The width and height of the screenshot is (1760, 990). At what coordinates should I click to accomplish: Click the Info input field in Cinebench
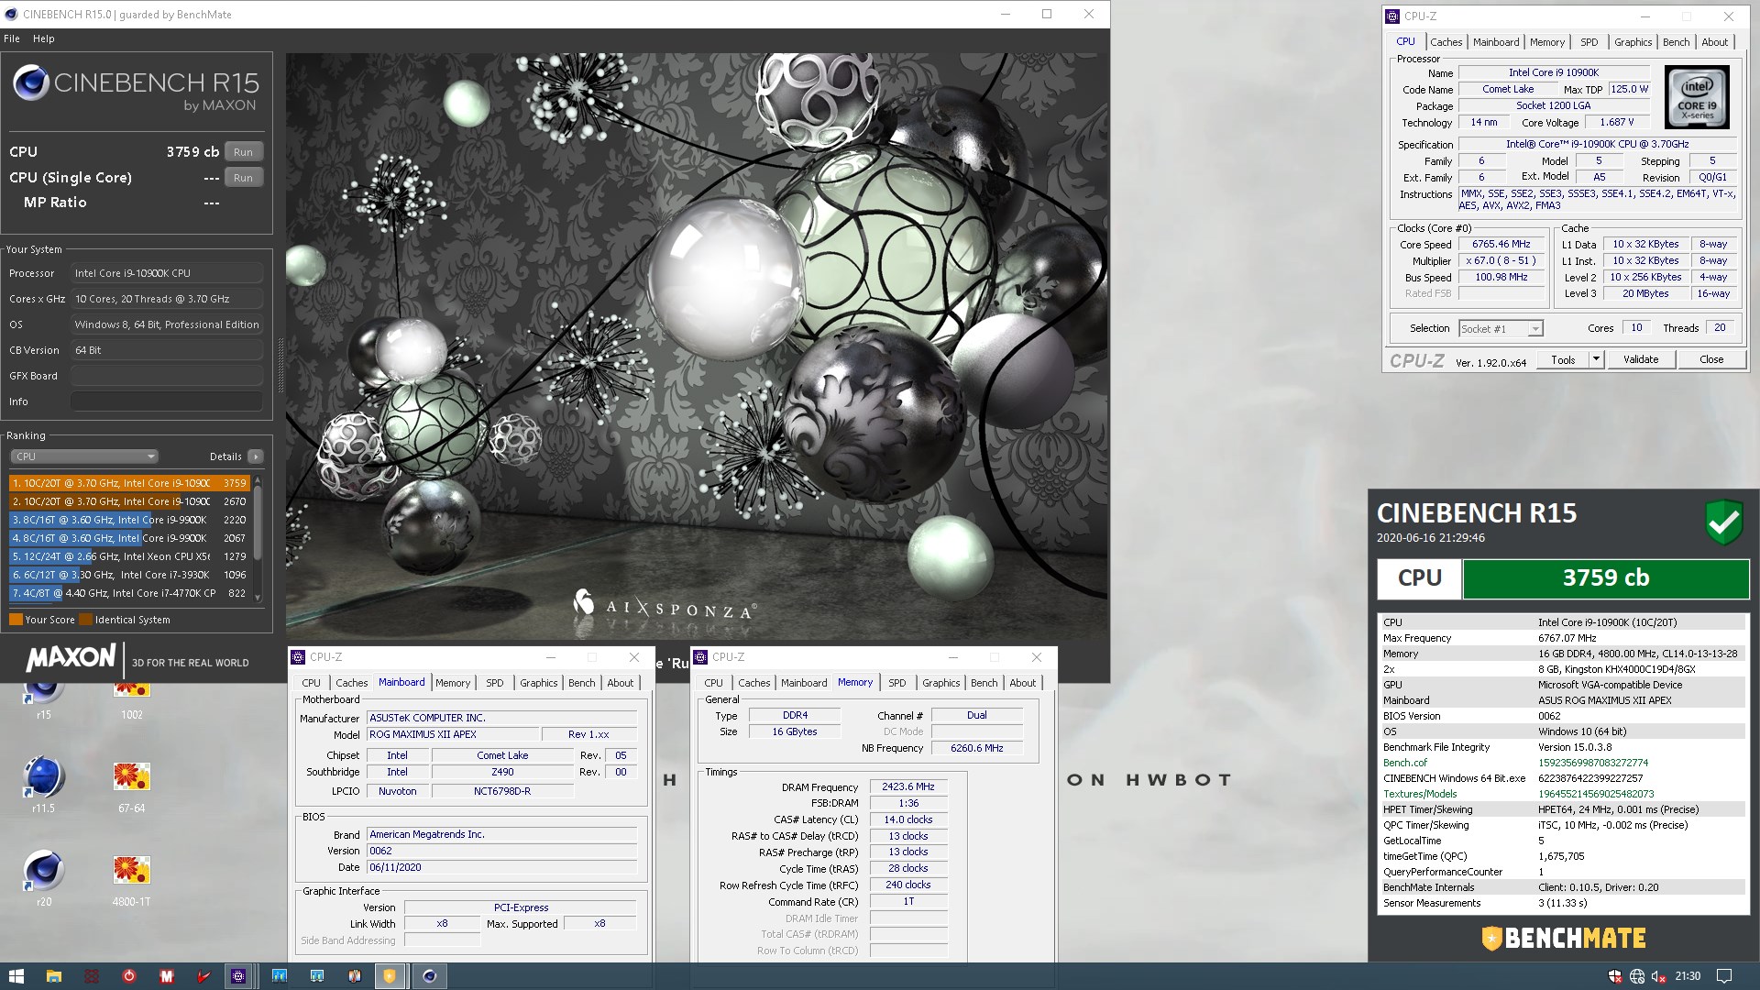click(167, 401)
